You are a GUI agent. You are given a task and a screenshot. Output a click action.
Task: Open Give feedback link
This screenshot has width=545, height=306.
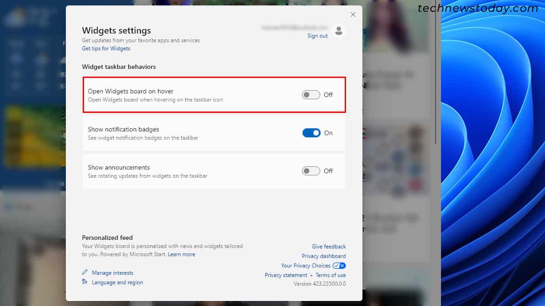329,247
